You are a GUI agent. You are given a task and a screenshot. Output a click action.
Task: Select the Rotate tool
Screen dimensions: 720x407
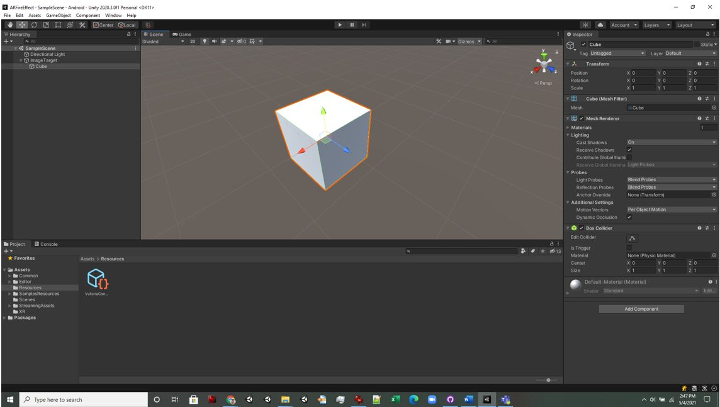pos(33,25)
